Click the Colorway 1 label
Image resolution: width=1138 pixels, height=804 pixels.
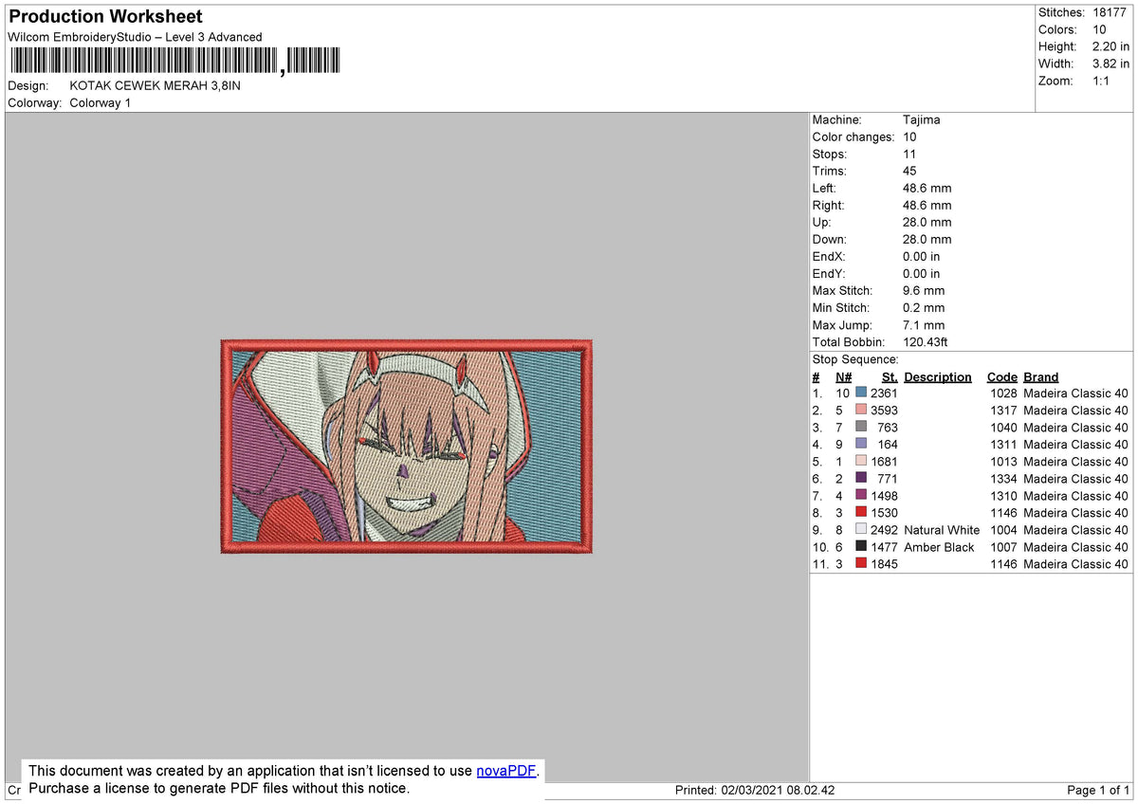point(100,102)
